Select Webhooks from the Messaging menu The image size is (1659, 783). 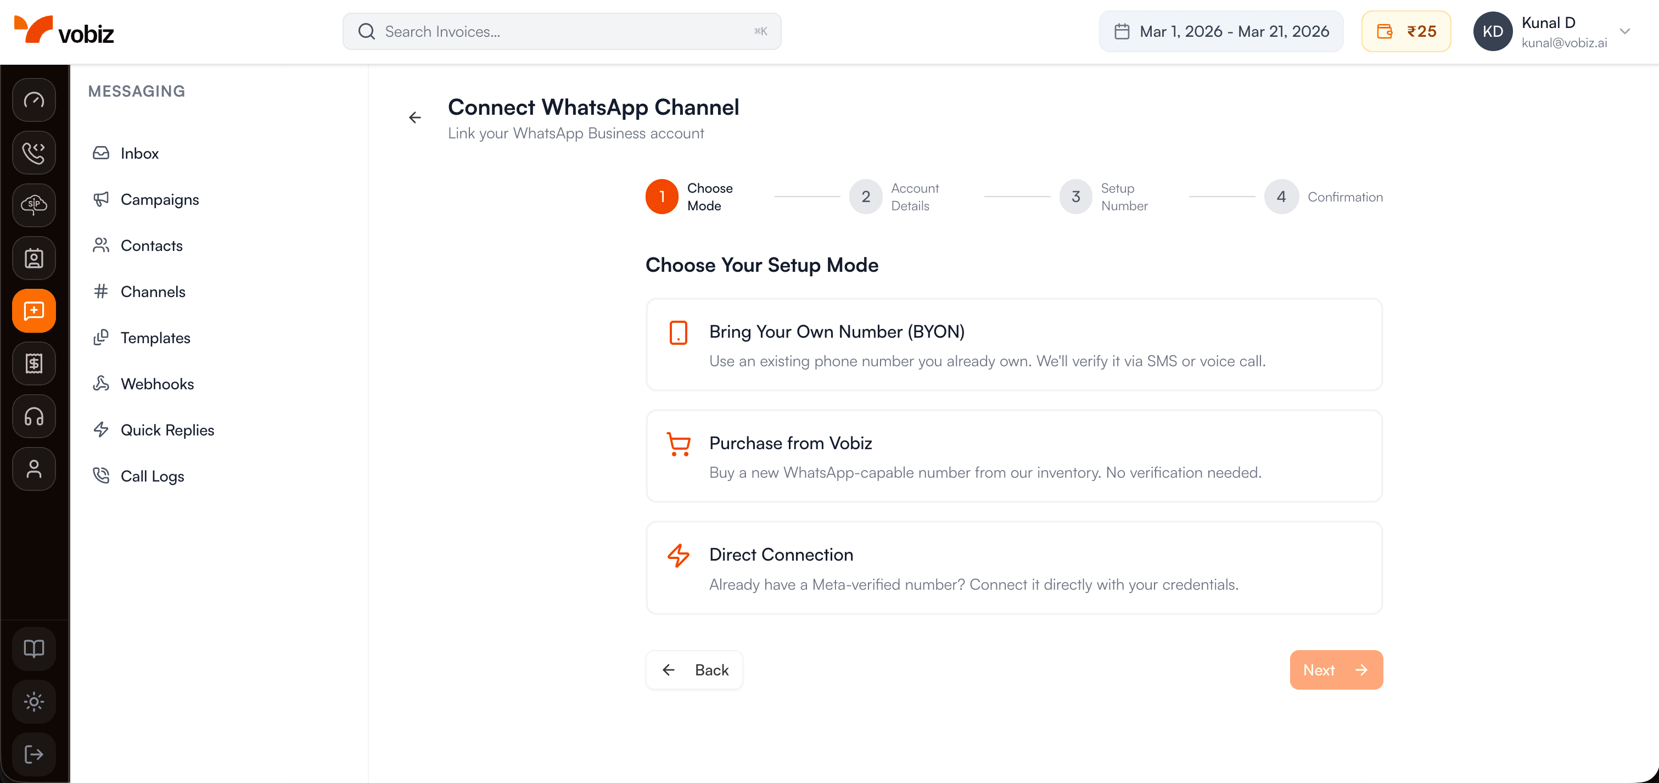(158, 383)
